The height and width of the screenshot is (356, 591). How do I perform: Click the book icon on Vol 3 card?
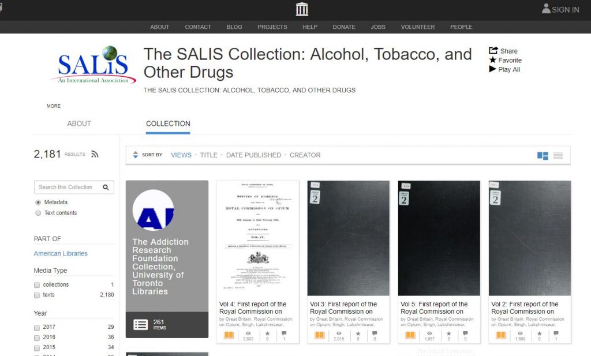click(320, 335)
